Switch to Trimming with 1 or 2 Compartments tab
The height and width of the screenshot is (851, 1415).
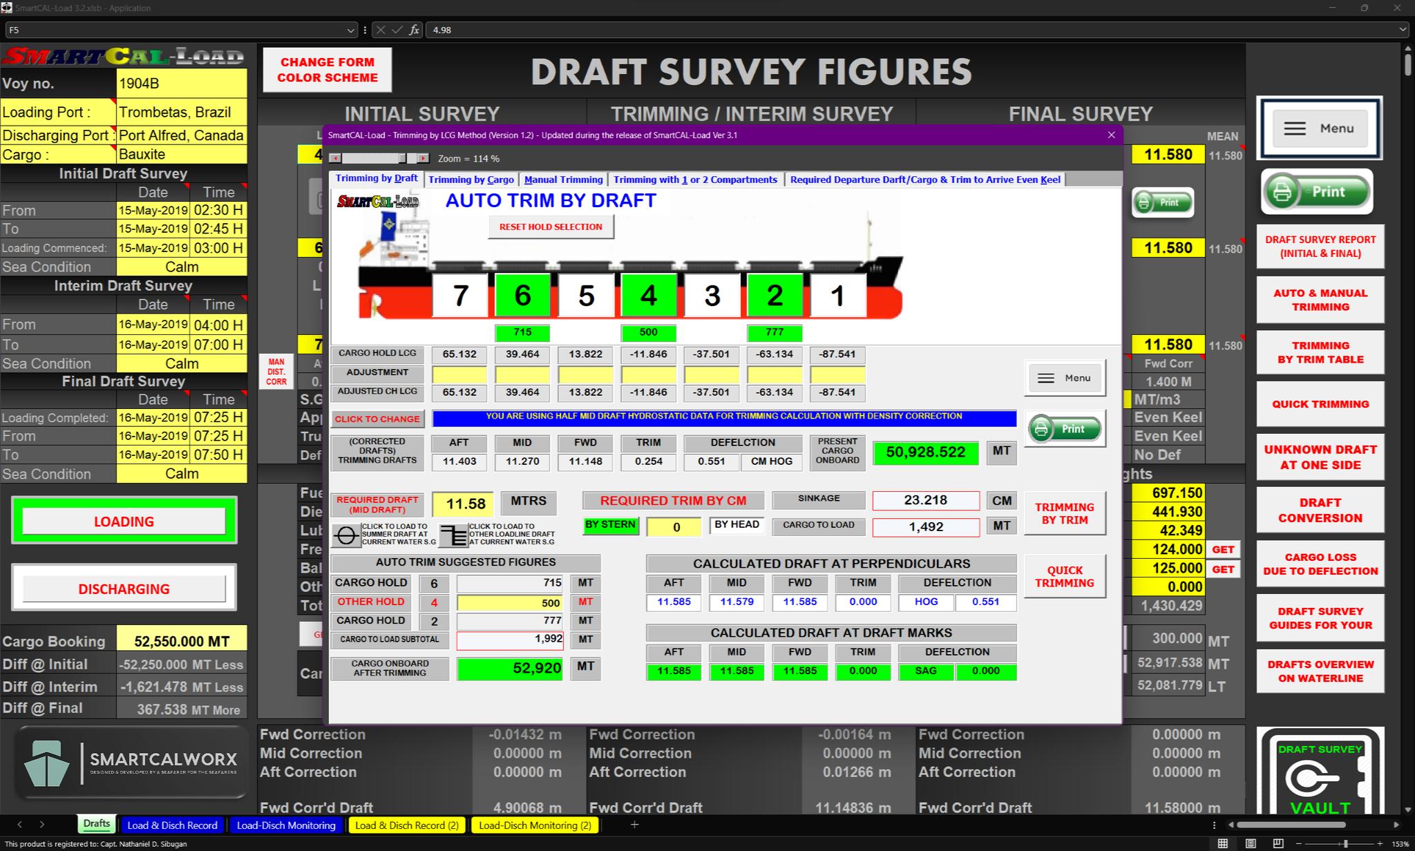pyautogui.click(x=695, y=180)
